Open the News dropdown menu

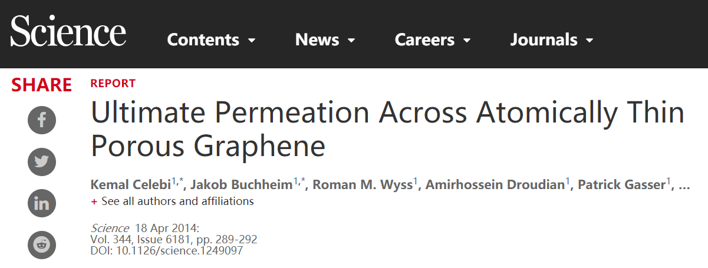(x=325, y=40)
